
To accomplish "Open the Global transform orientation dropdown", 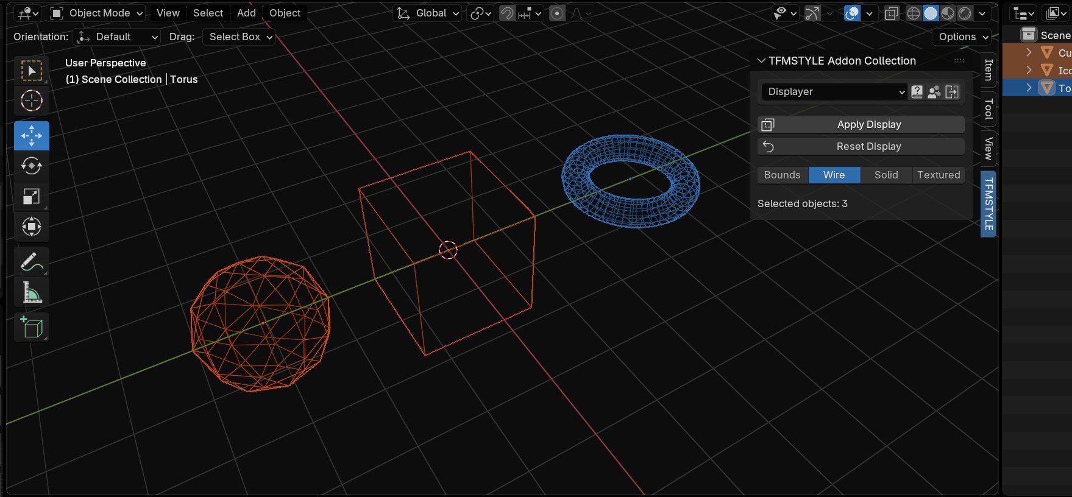I will [x=428, y=13].
